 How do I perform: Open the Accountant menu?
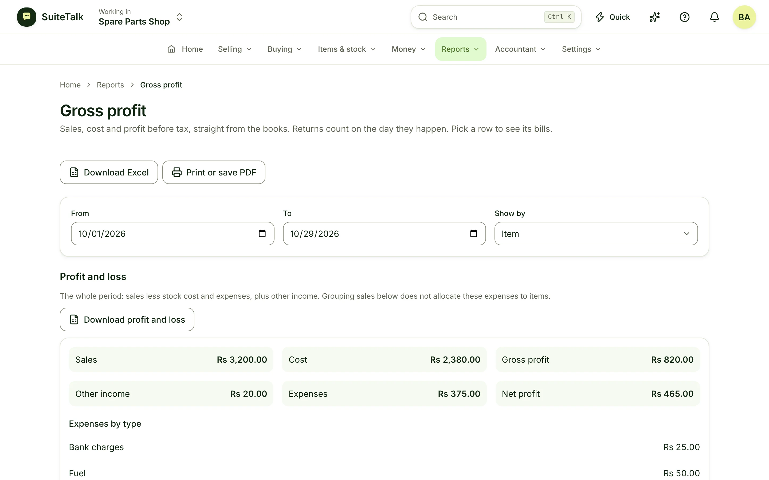coord(520,49)
